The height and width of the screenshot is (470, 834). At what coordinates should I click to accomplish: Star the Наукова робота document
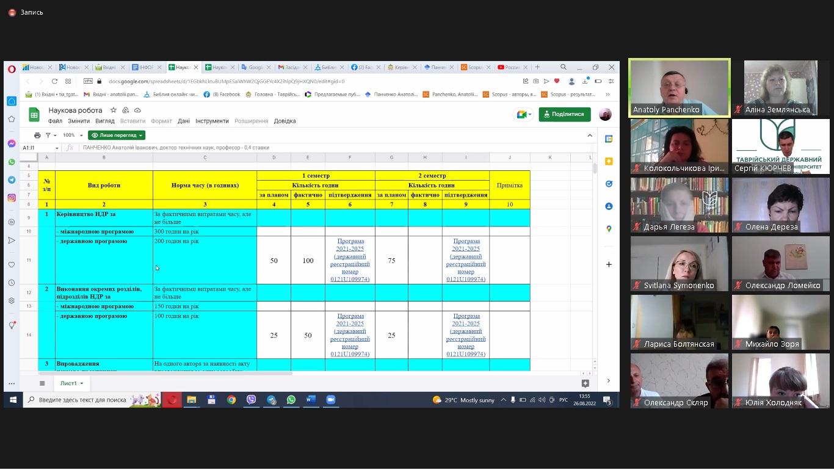tap(114, 110)
